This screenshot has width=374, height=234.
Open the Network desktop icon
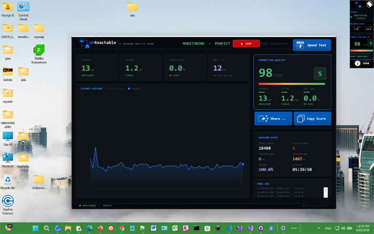tap(7, 160)
